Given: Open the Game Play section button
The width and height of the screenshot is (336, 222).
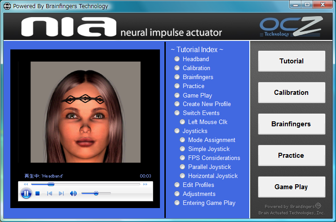Looking at the screenshot, I should (292, 187).
